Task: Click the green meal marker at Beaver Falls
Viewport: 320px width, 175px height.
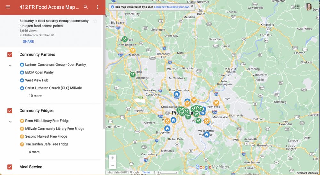Action: click(125, 39)
